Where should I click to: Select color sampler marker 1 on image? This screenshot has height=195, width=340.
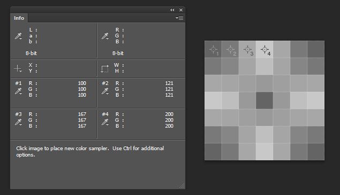213,50
